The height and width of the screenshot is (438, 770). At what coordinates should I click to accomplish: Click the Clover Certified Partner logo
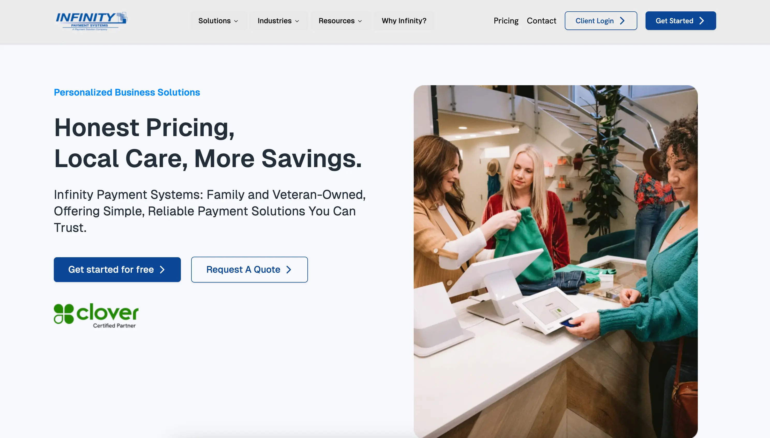click(x=96, y=316)
